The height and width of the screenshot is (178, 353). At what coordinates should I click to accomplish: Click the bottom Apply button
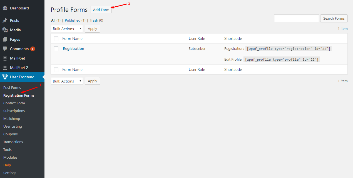click(92, 81)
